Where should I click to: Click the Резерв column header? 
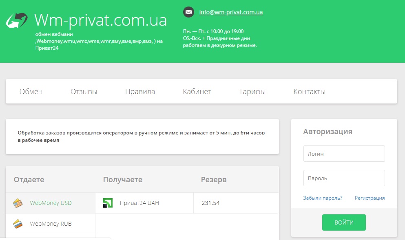click(x=214, y=180)
